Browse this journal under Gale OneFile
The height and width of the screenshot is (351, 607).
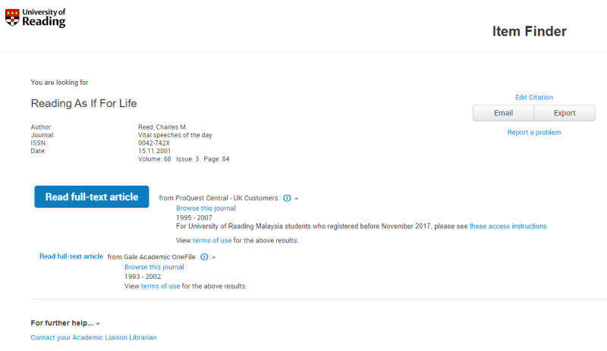(154, 267)
